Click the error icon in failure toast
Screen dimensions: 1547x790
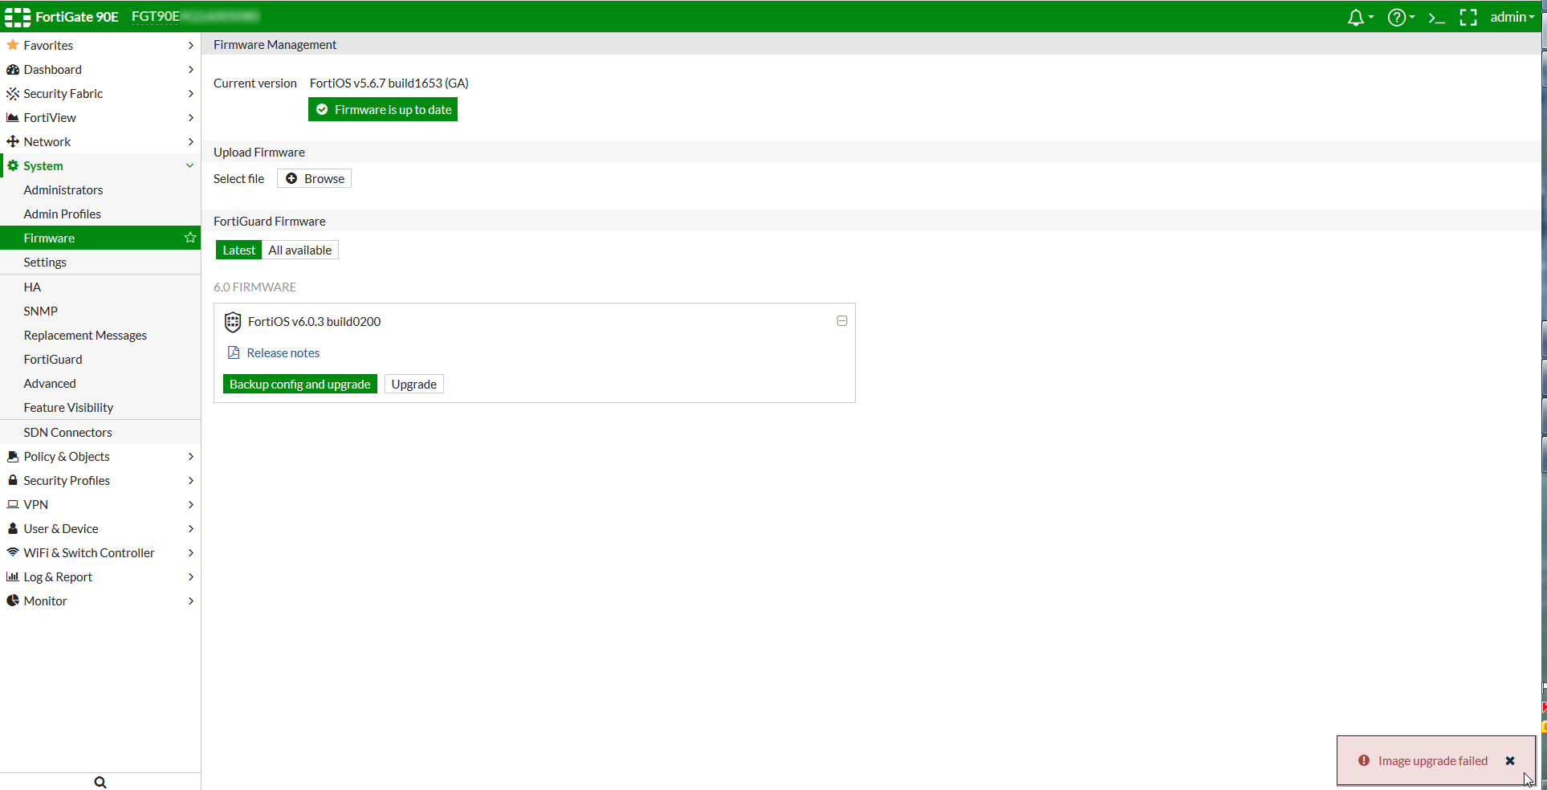tap(1364, 760)
